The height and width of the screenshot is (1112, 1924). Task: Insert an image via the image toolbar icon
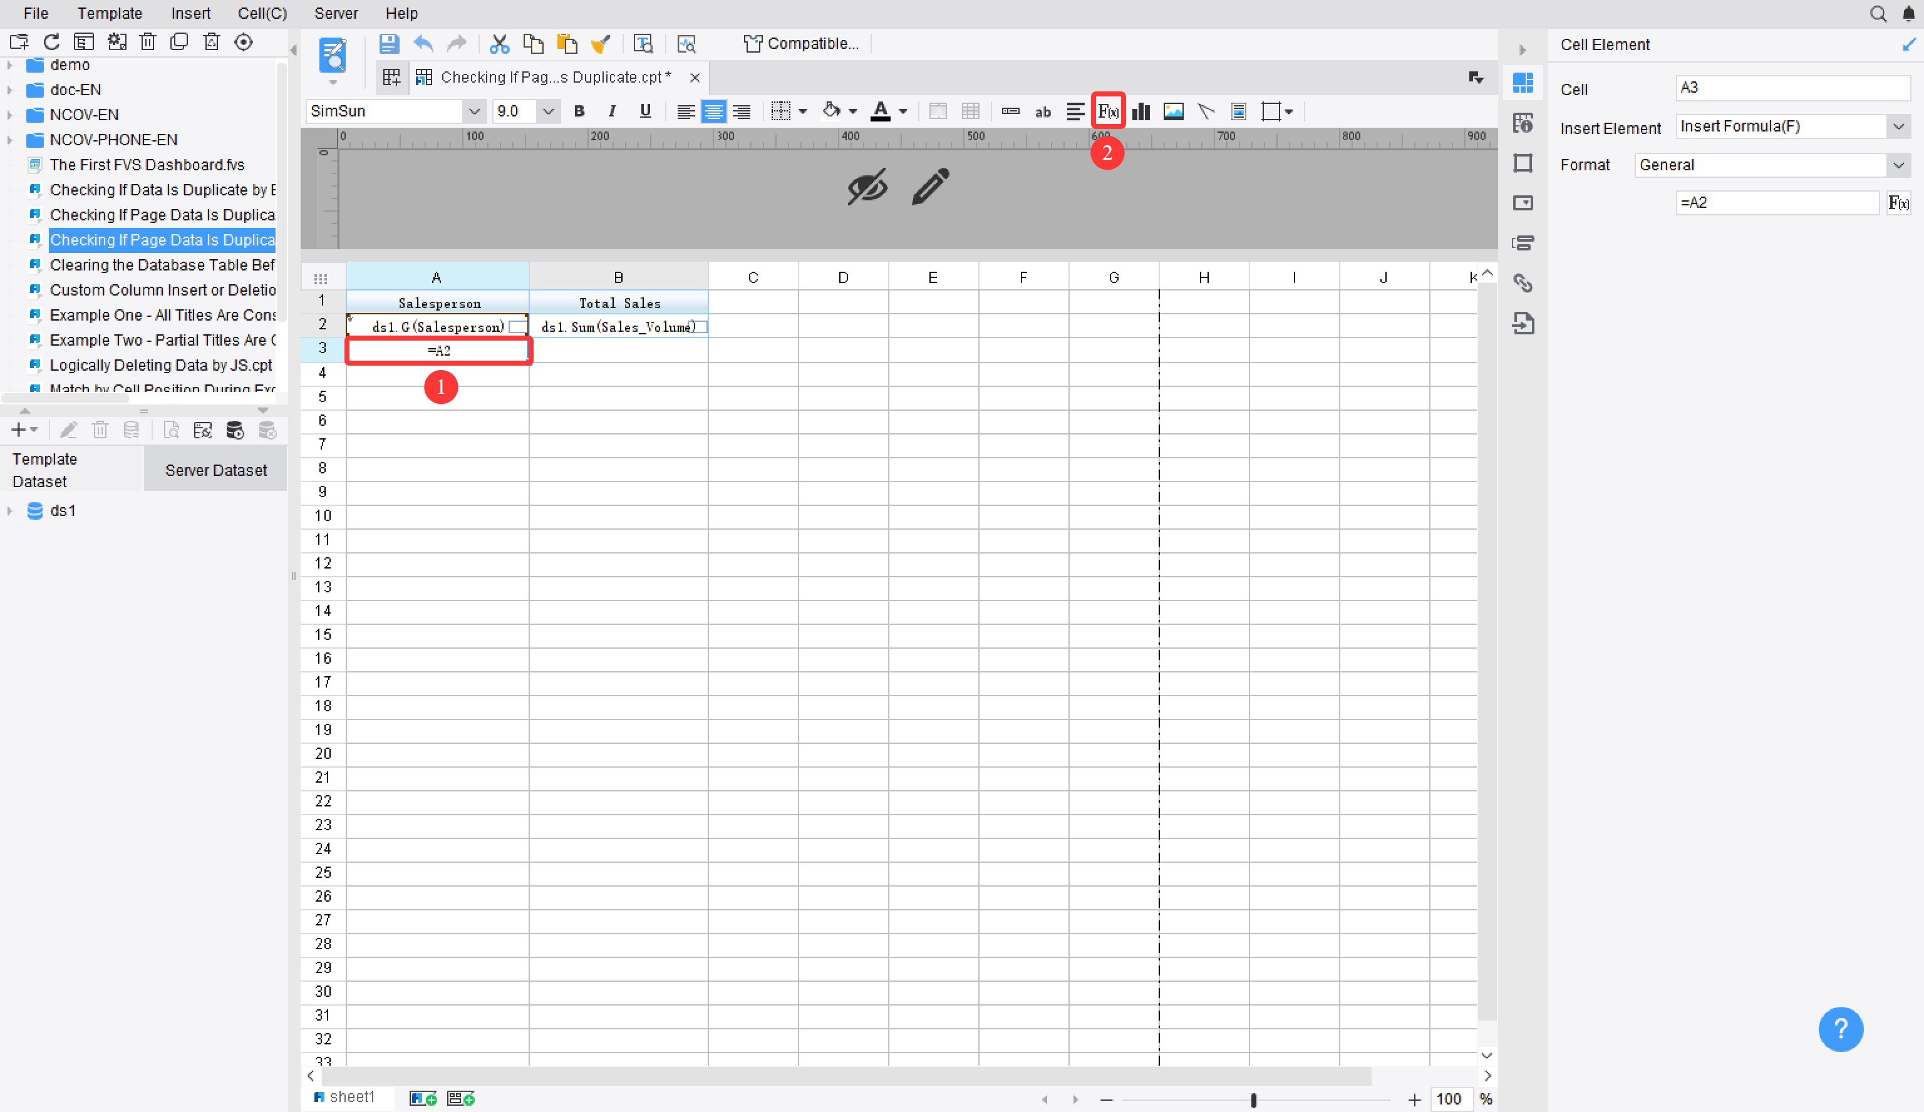(x=1174, y=111)
